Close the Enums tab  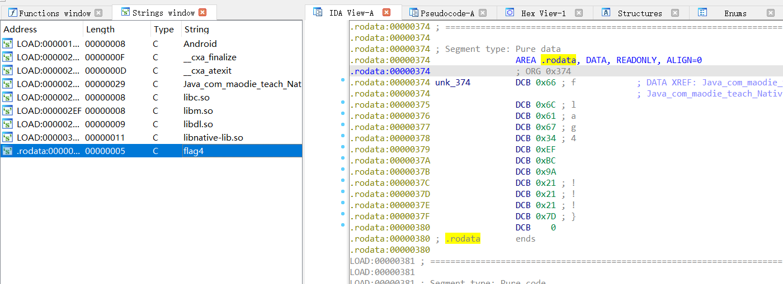[771, 13]
